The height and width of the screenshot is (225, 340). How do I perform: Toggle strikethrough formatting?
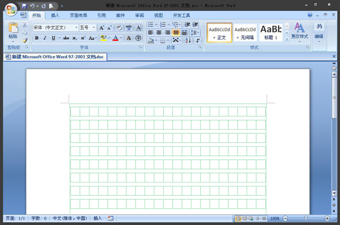pyautogui.click(x=66, y=38)
